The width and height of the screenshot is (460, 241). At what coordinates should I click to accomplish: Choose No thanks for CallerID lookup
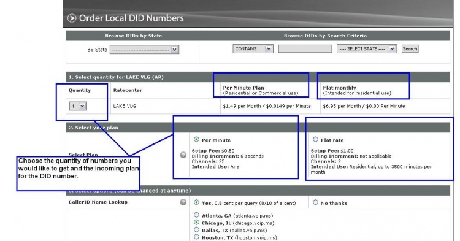click(315, 202)
